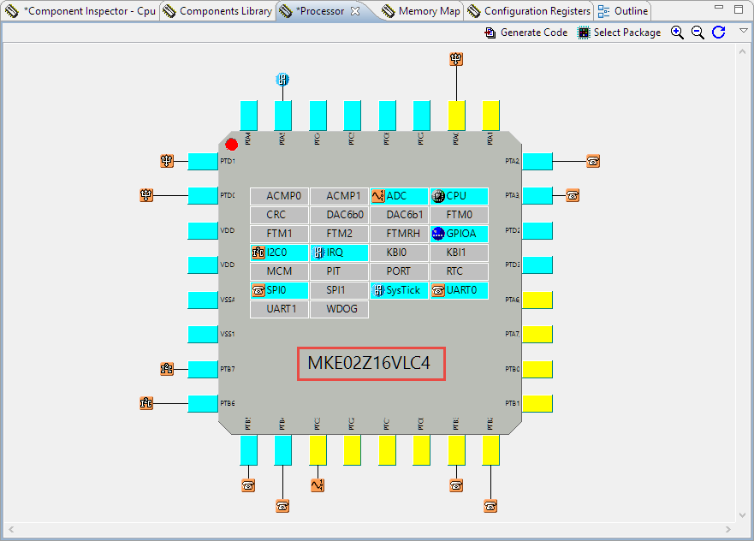Click the blue refresh arrow icon
Screen dimensions: 754x541
[x=719, y=33]
